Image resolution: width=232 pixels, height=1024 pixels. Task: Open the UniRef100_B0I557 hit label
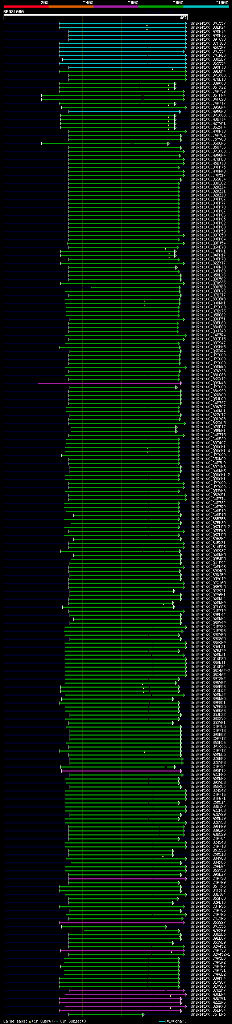point(208,24)
